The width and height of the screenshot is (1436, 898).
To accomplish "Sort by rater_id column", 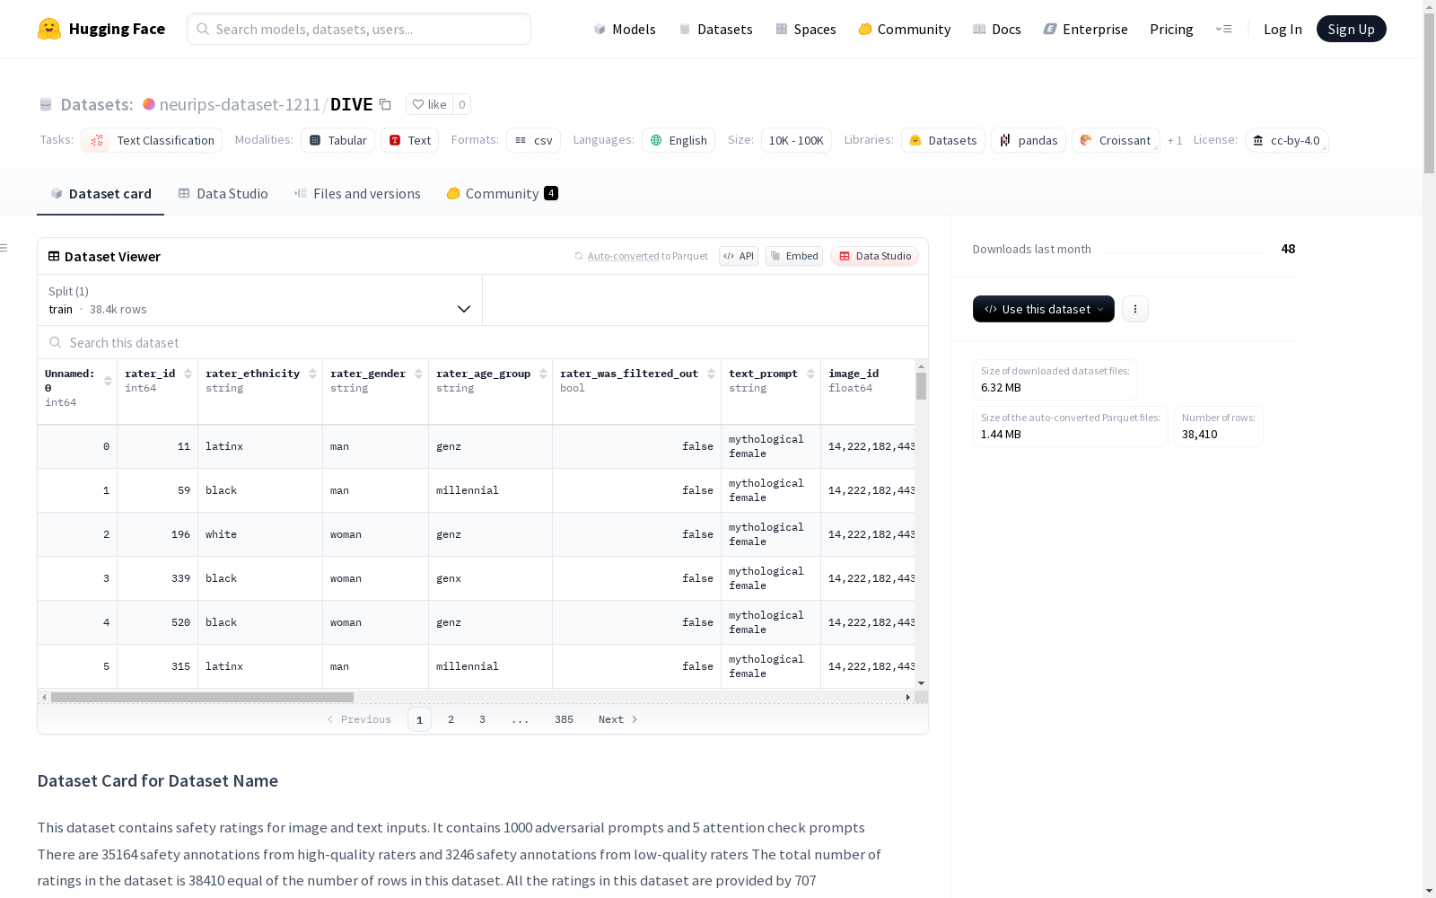I will point(188,374).
